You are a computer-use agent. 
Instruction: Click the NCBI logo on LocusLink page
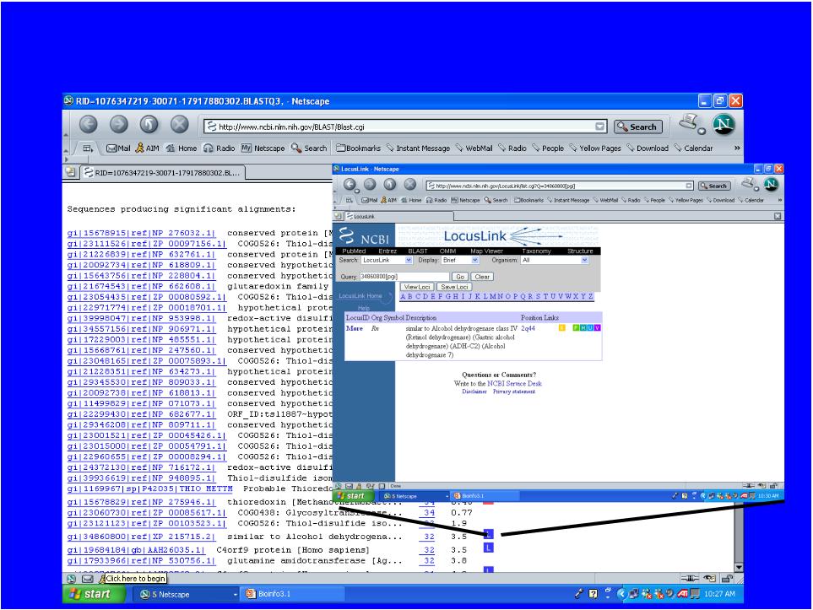[364, 236]
